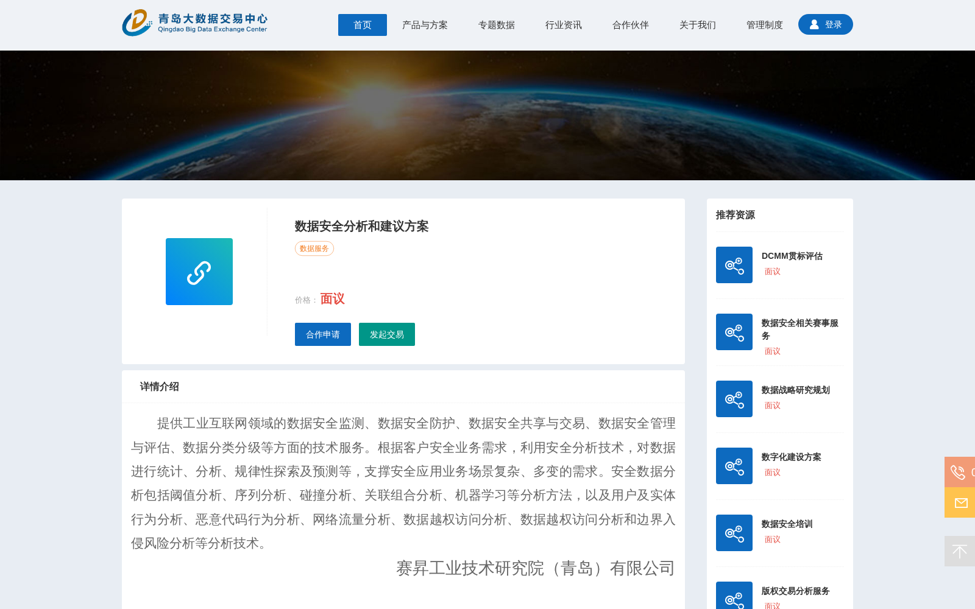Open the 版权交易分析服务 link
The image size is (975, 609).
pyautogui.click(x=796, y=591)
